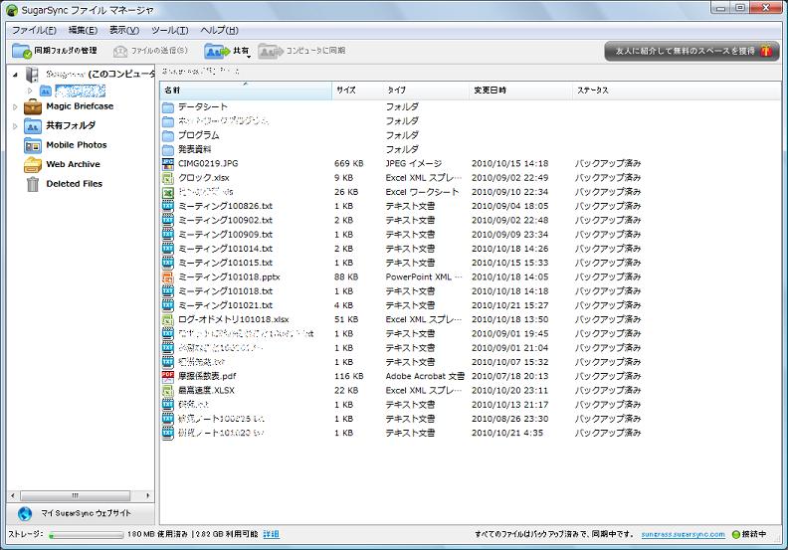
Task: Expand the 共有フォルダ tree node
Action: [x=15, y=126]
